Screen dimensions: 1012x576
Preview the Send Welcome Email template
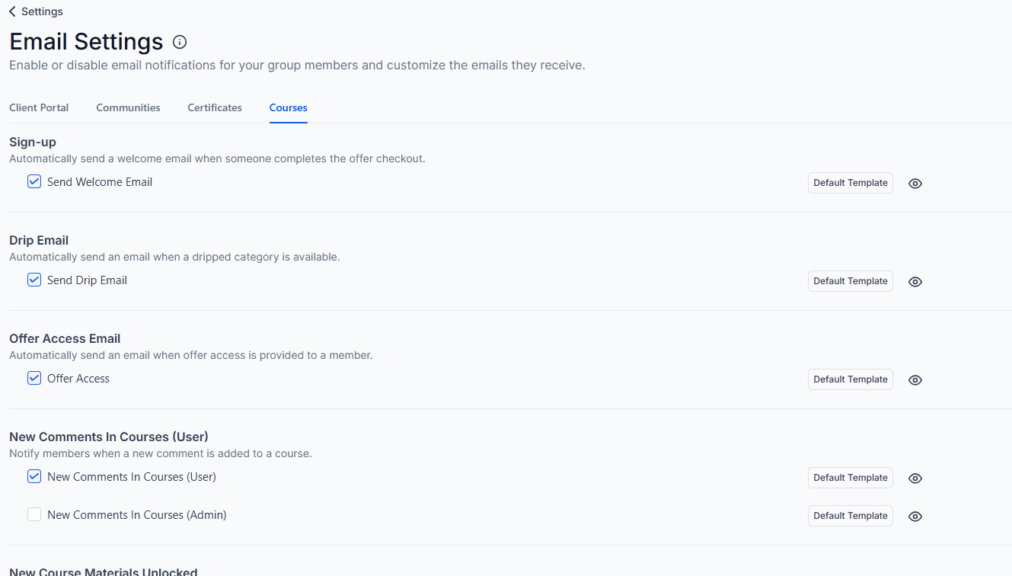[x=915, y=184]
